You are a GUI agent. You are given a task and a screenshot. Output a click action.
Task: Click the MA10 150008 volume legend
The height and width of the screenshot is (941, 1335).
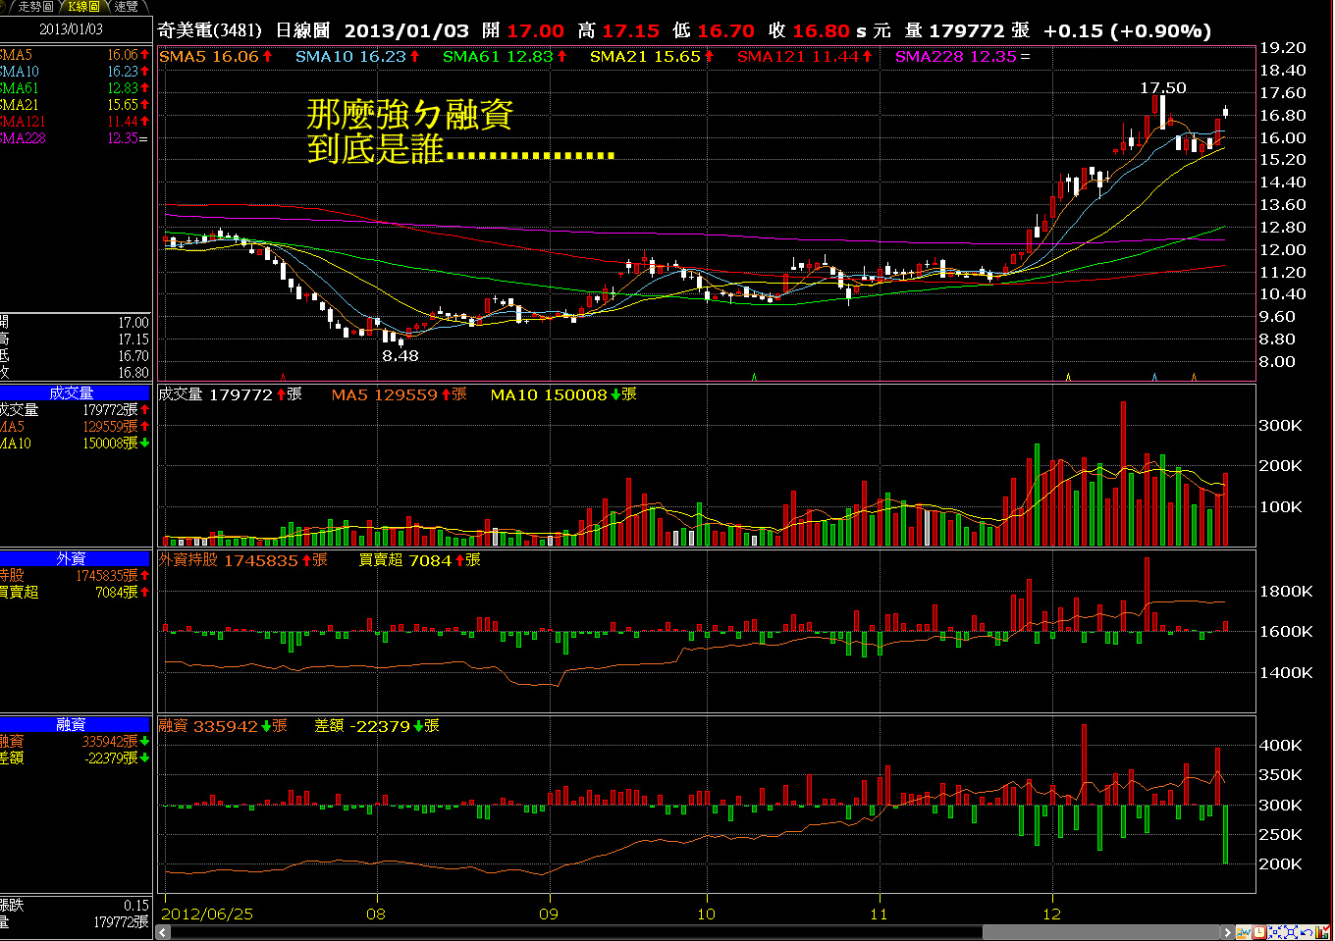click(x=563, y=394)
